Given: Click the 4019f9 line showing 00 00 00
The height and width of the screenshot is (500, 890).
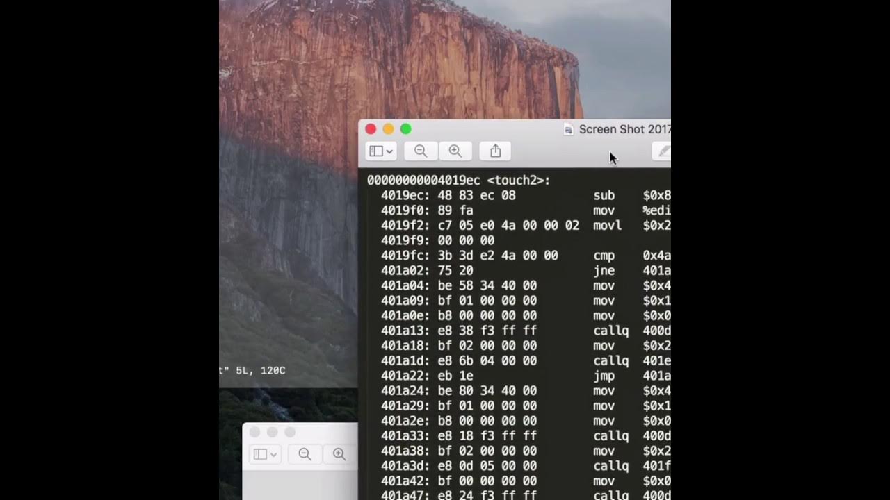Looking at the screenshot, I should [438, 240].
